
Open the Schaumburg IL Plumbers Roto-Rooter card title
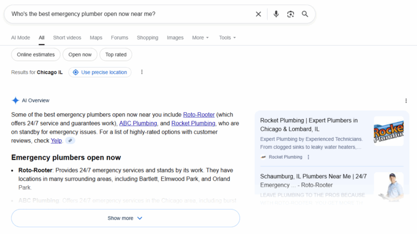[313, 181]
